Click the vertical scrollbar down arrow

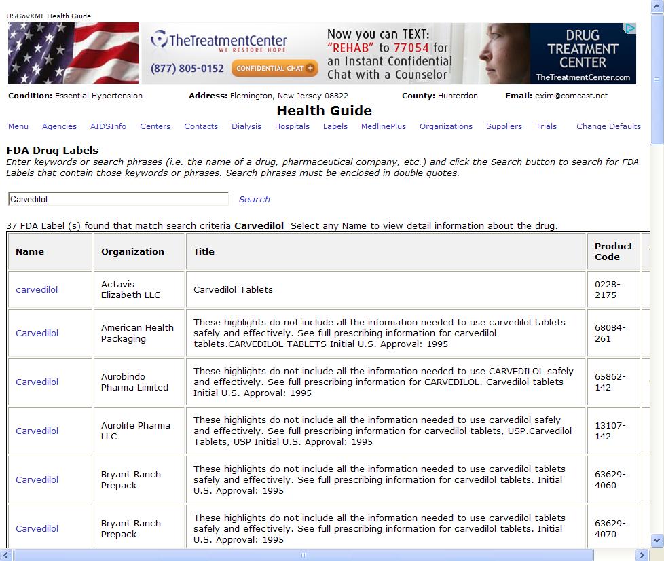coord(657,540)
